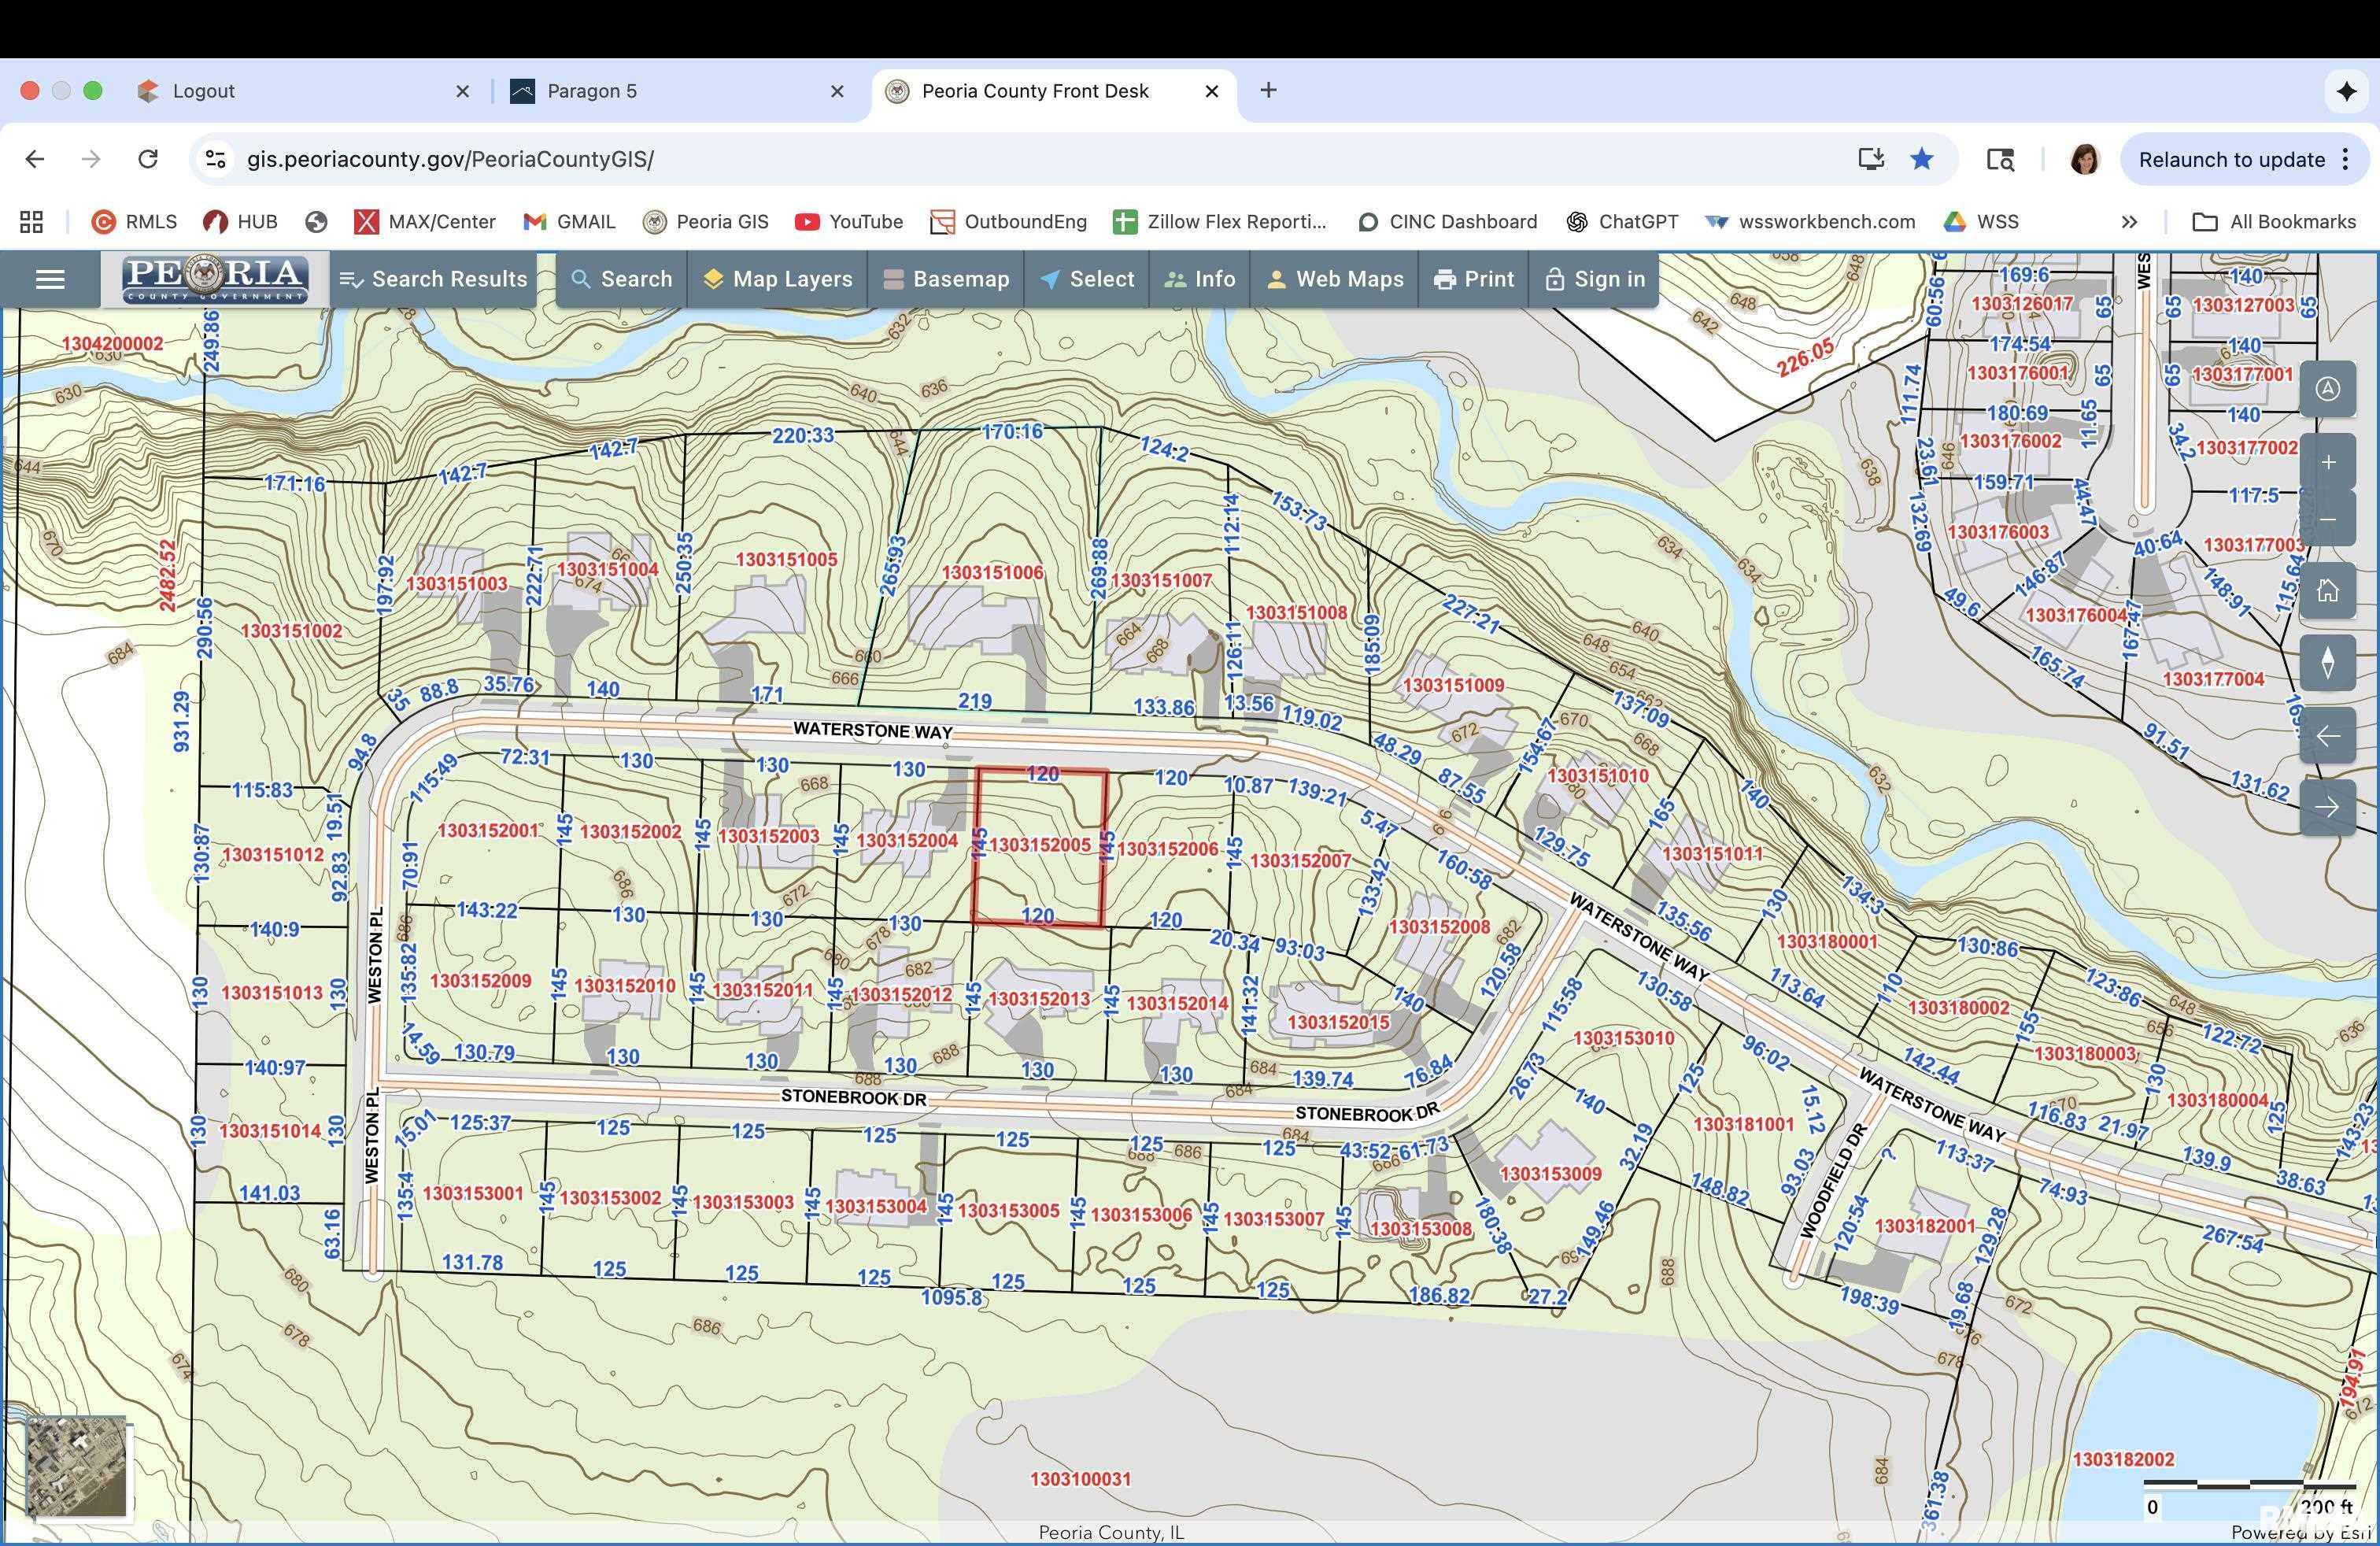This screenshot has height=1546, width=2380.
Task: Expand the Search Results panel
Action: (433, 279)
